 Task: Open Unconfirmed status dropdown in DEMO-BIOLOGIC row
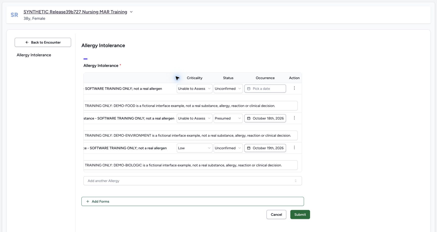tap(228, 148)
